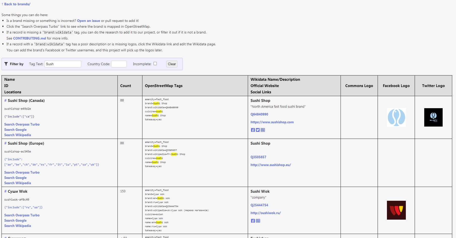
Task: Click the Twitter Logo column header
Action: pos(433,86)
